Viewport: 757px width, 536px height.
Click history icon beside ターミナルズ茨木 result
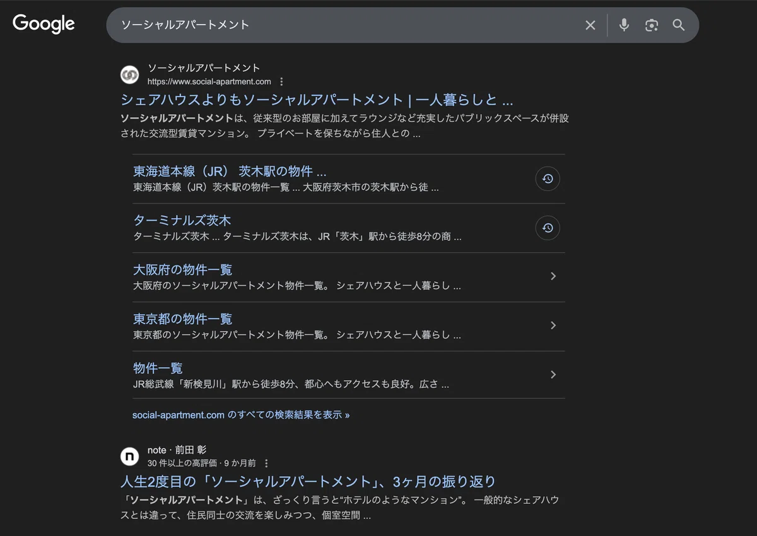548,228
